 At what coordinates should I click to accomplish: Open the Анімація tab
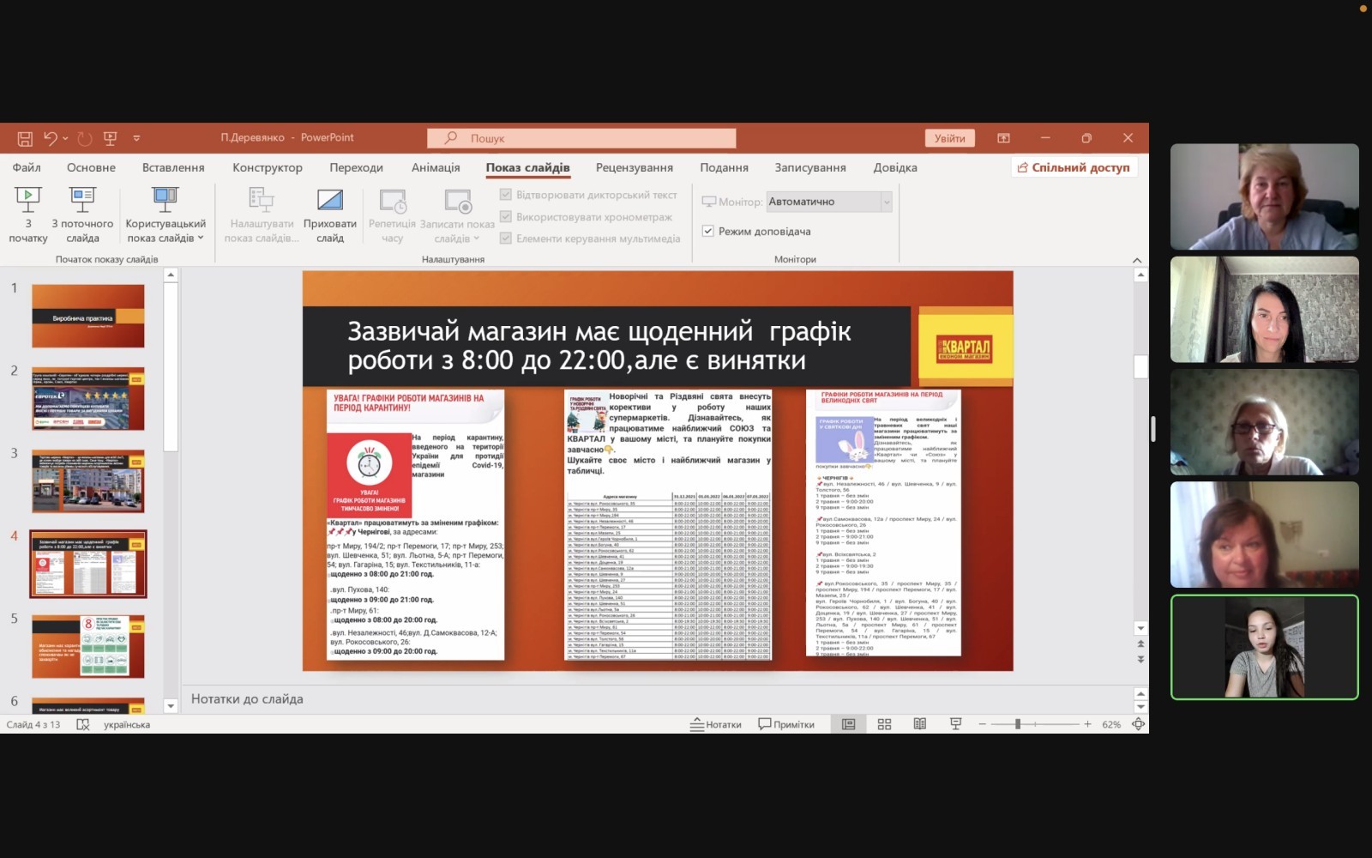tap(436, 167)
